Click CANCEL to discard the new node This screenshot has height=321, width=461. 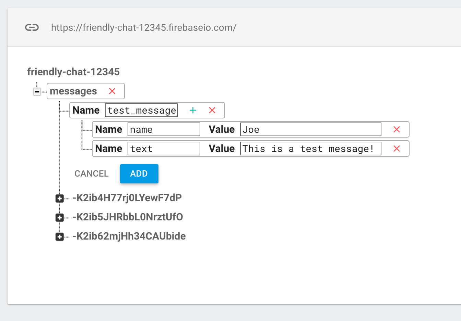click(91, 174)
